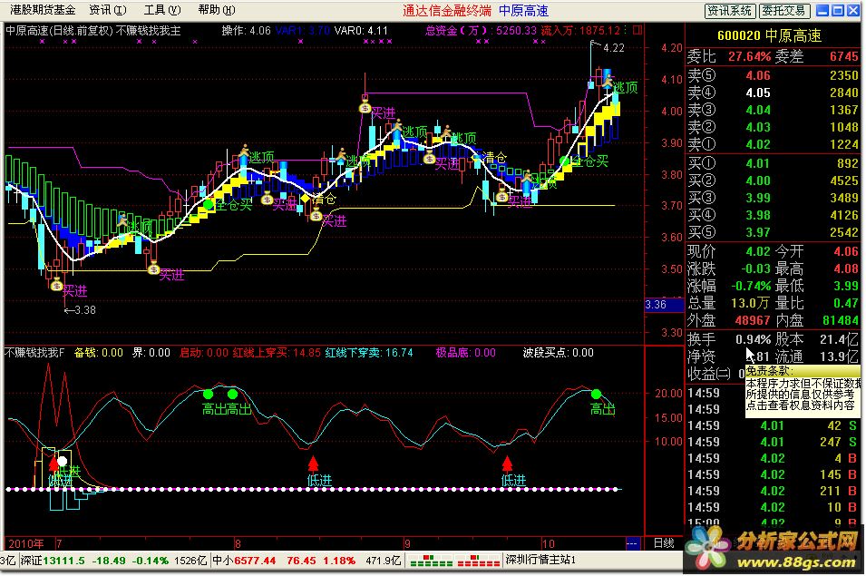The height and width of the screenshot is (576, 866).
Task: Click the yellow diamond 清仓 marker
Action: pos(305,199)
